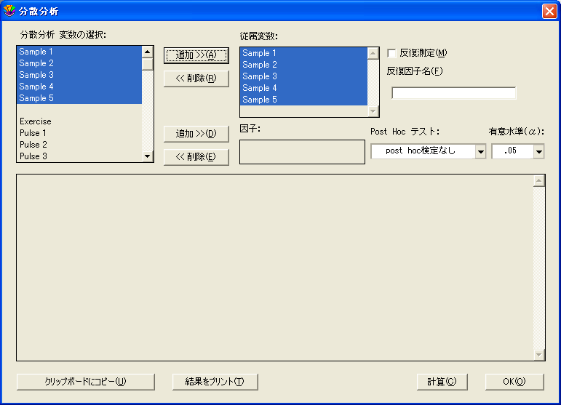Select Sample 5 in 従属変数 list
Image resolution: width=561 pixels, height=405 pixels.
coord(303,100)
